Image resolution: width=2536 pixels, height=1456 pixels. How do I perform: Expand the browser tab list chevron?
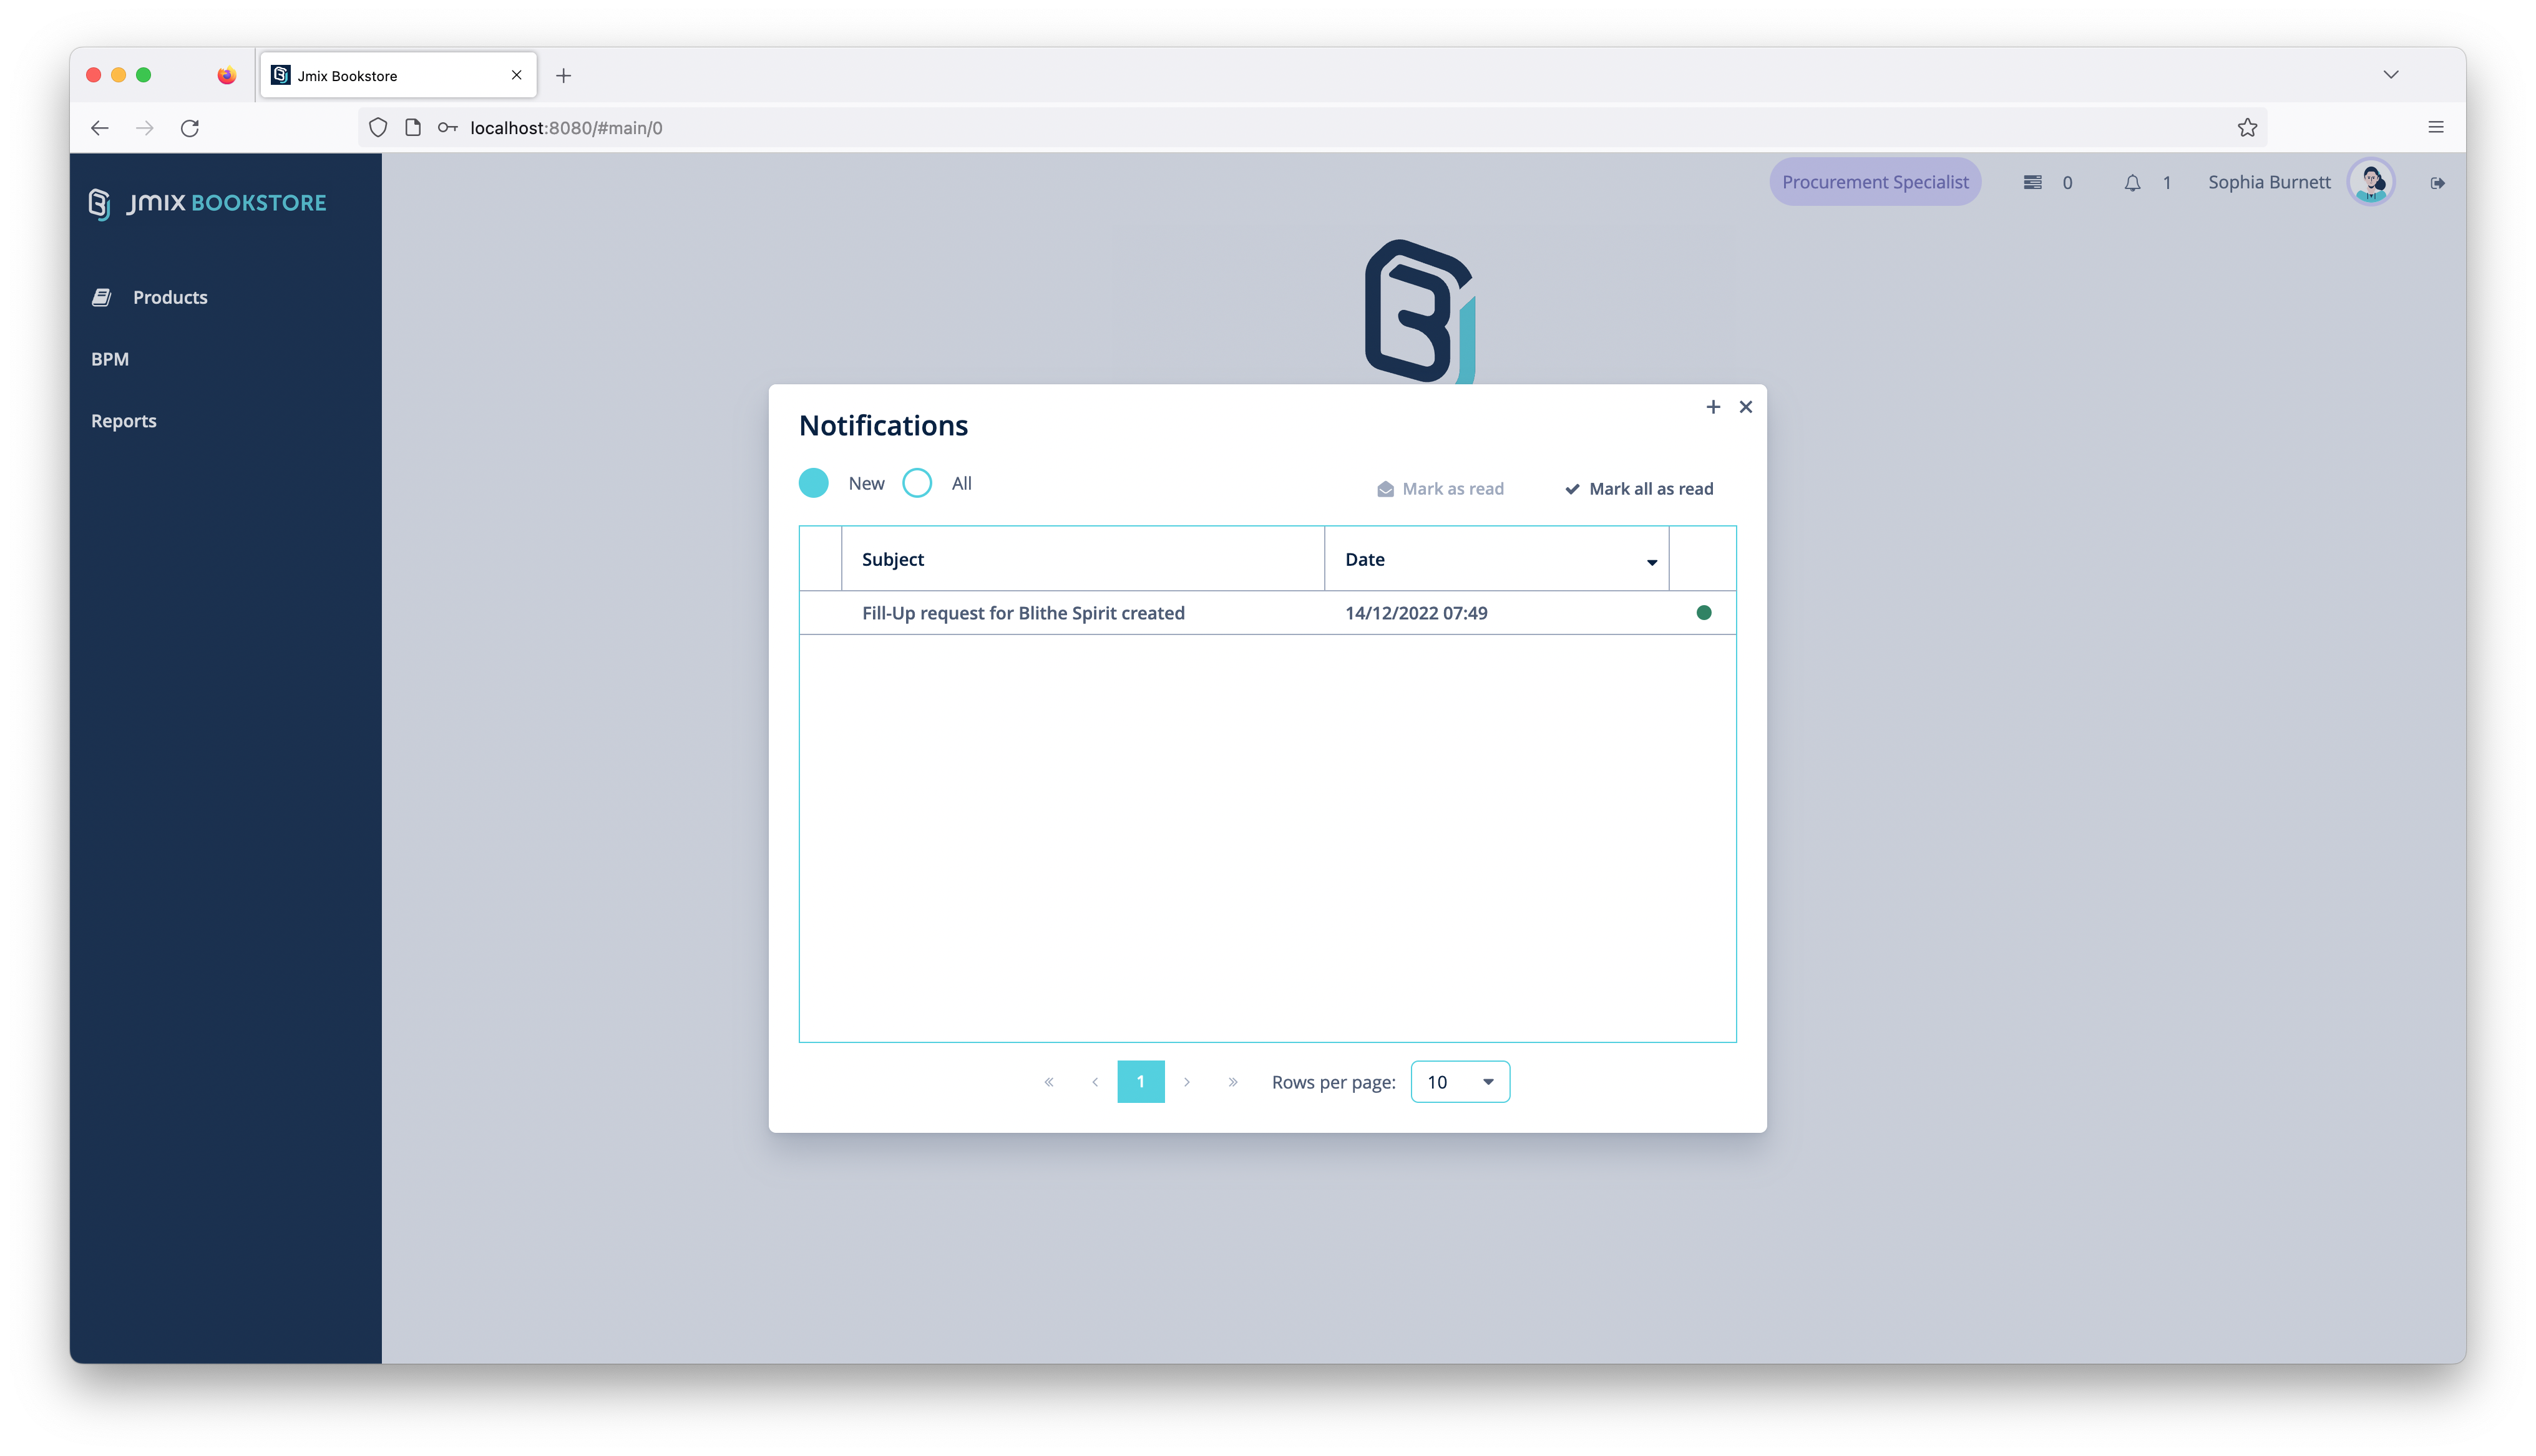(x=2390, y=75)
